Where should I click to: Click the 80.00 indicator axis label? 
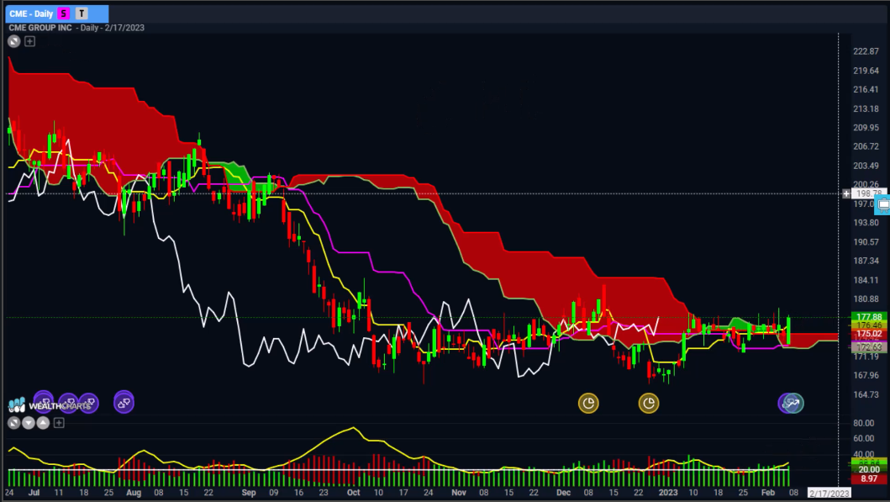863,423
